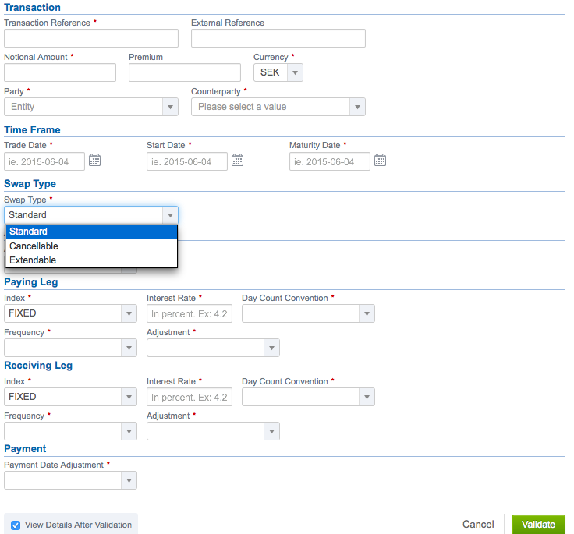Toggle View Details After Validation checkbox
This screenshot has height=534, width=574.
tap(16, 525)
